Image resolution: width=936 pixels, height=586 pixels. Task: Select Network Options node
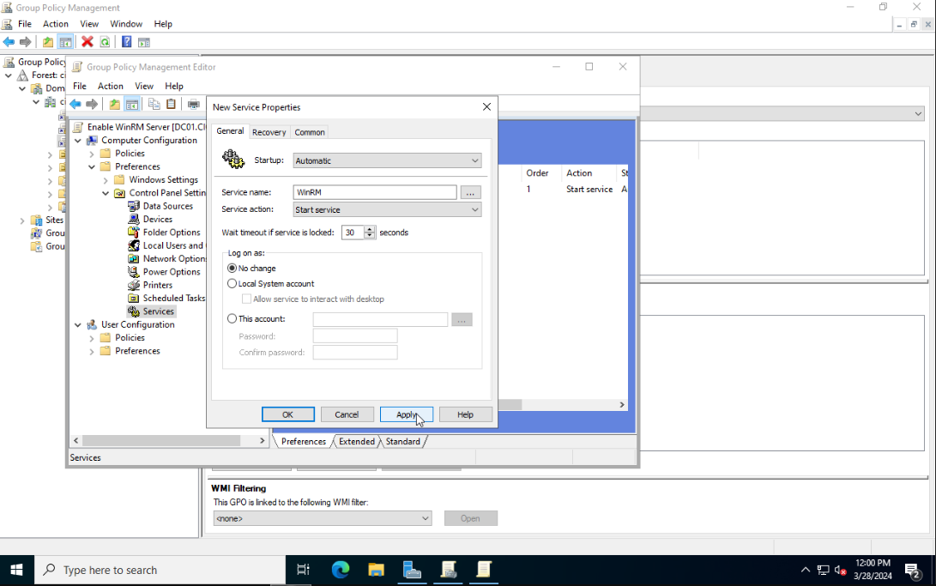(x=173, y=258)
